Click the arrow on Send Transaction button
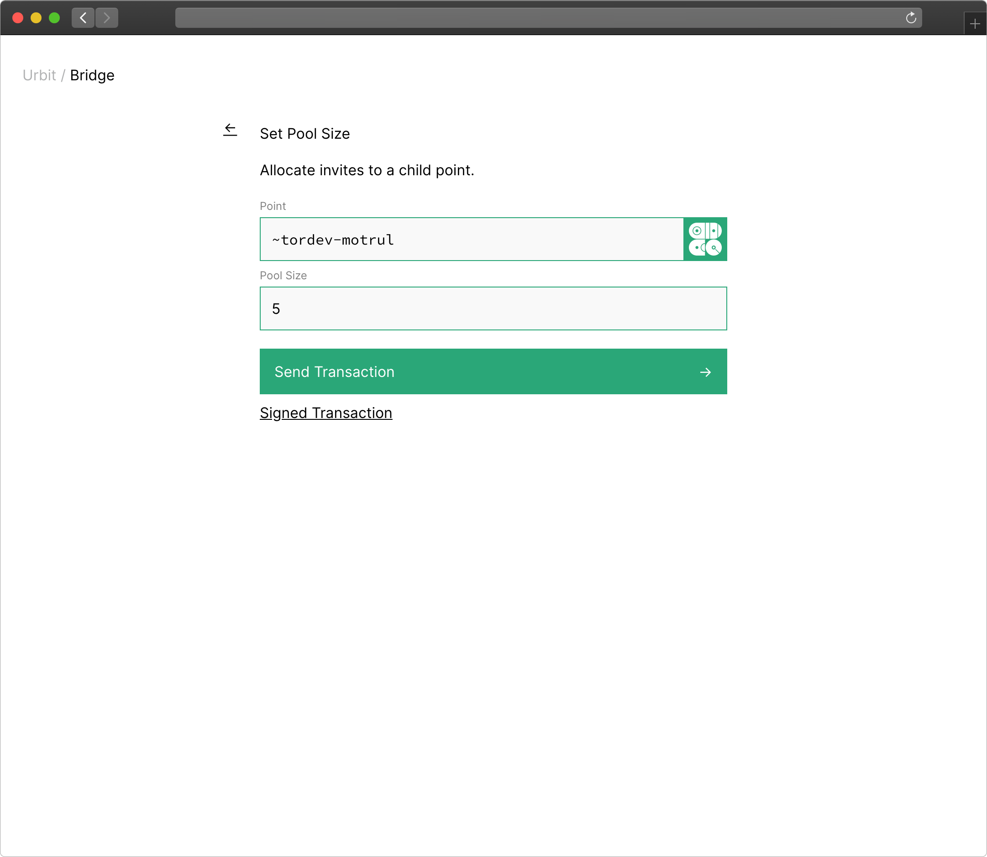Image resolution: width=987 pixels, height=857 pixels. coord(705,372)
